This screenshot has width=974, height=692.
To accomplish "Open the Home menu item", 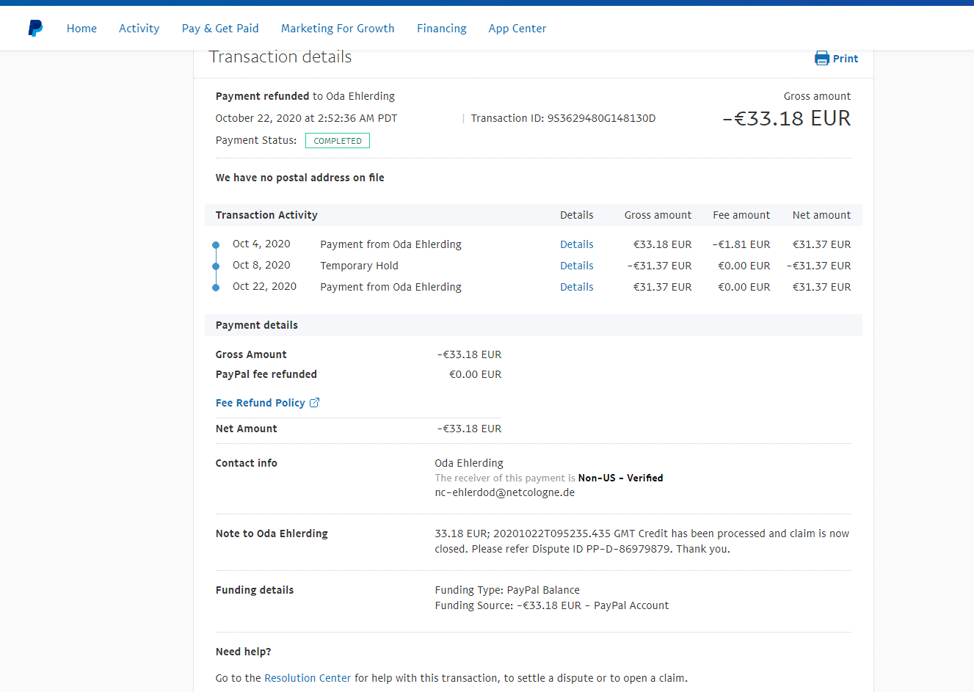I will click(81, 29).
